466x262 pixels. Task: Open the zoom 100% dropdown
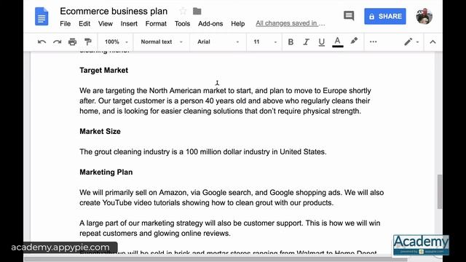tap(116, 42)
